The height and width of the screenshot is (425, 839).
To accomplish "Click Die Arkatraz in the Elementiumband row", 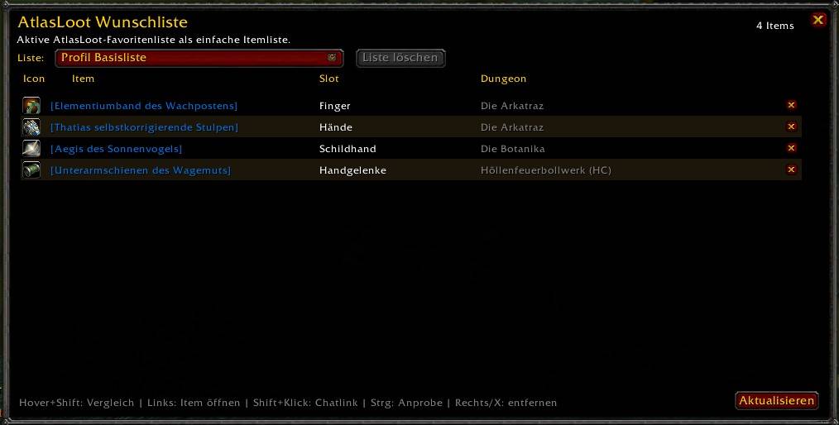I will tap(512, 106).
